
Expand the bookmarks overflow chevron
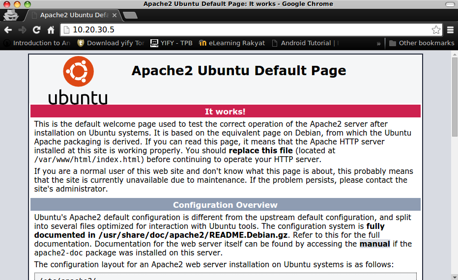click(x=378, y=44)
